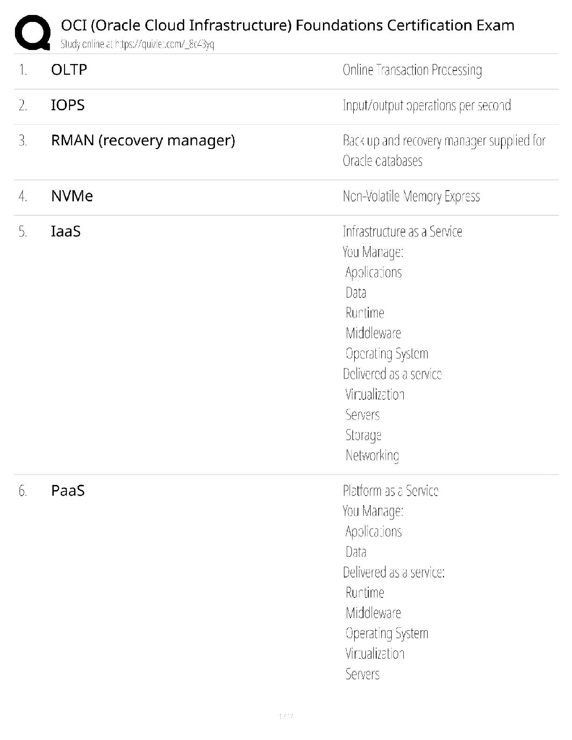Select the IaaS term
Viewport: 572px width, 740px height.
click(66, 231)
